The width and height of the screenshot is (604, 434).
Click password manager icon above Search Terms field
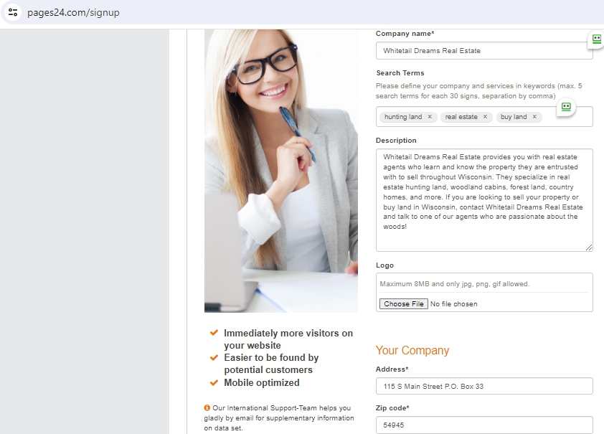pos(566,107)
